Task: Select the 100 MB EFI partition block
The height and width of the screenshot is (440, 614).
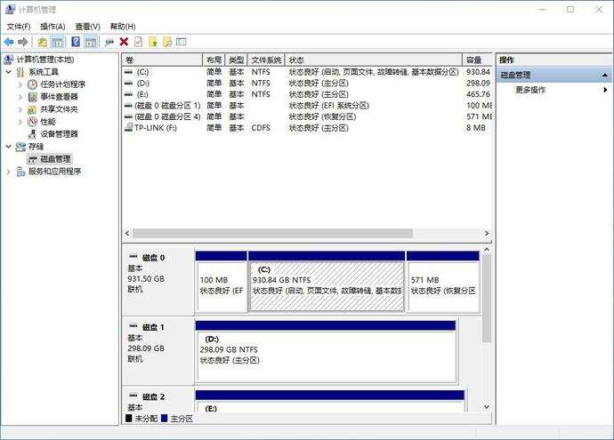Action: pyautogui.click(x=222, y=282)
